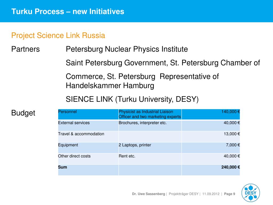
Task: Click 'Projektträger DESY' in footer
Action: tap(184, 194)
